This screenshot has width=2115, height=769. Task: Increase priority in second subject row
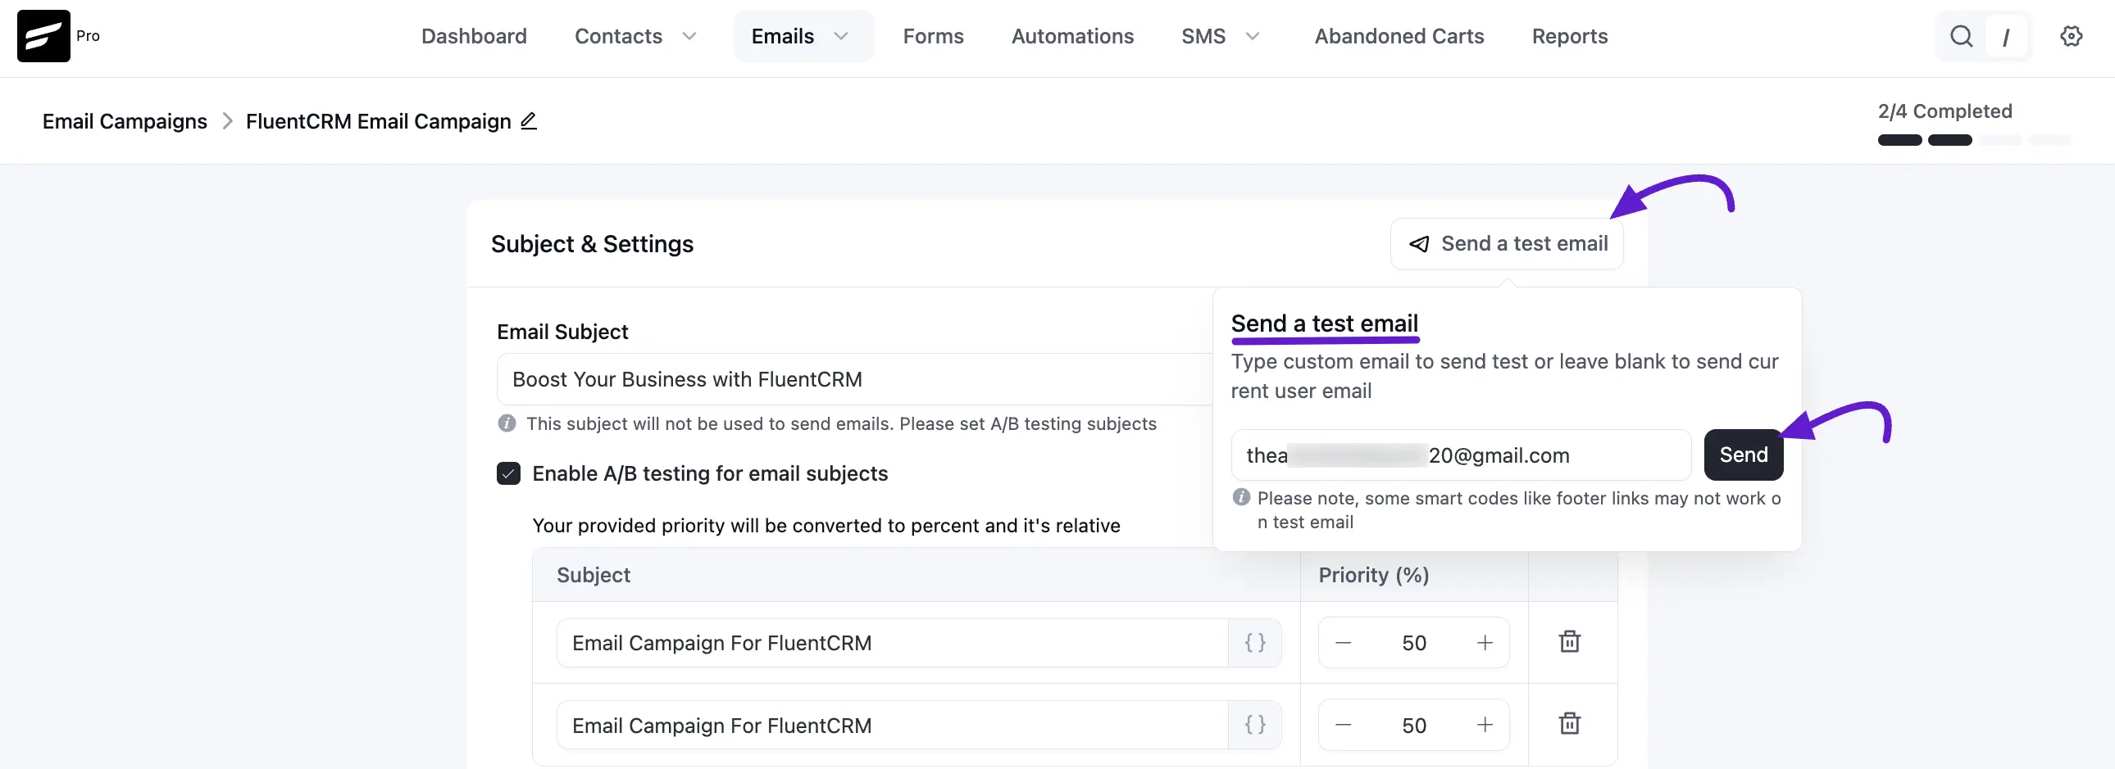coord(1485,725)
